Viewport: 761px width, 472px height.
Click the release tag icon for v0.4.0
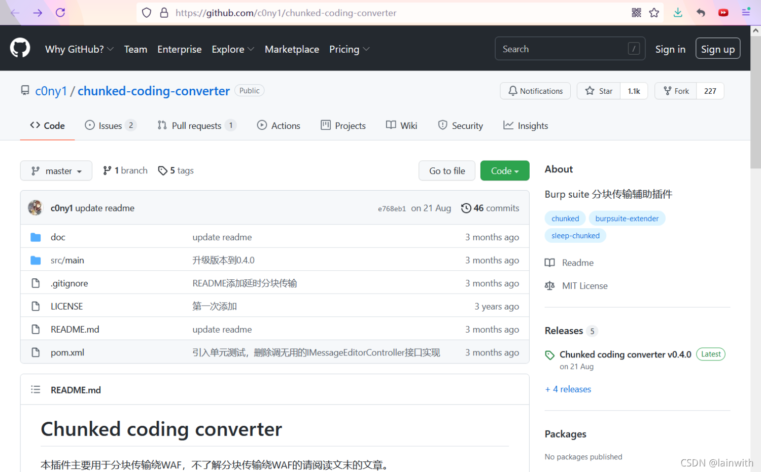pos(549,355)
